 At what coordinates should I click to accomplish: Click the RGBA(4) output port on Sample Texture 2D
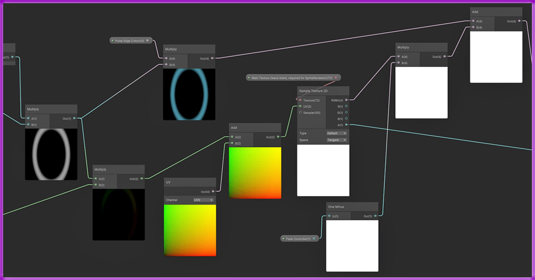346,100
